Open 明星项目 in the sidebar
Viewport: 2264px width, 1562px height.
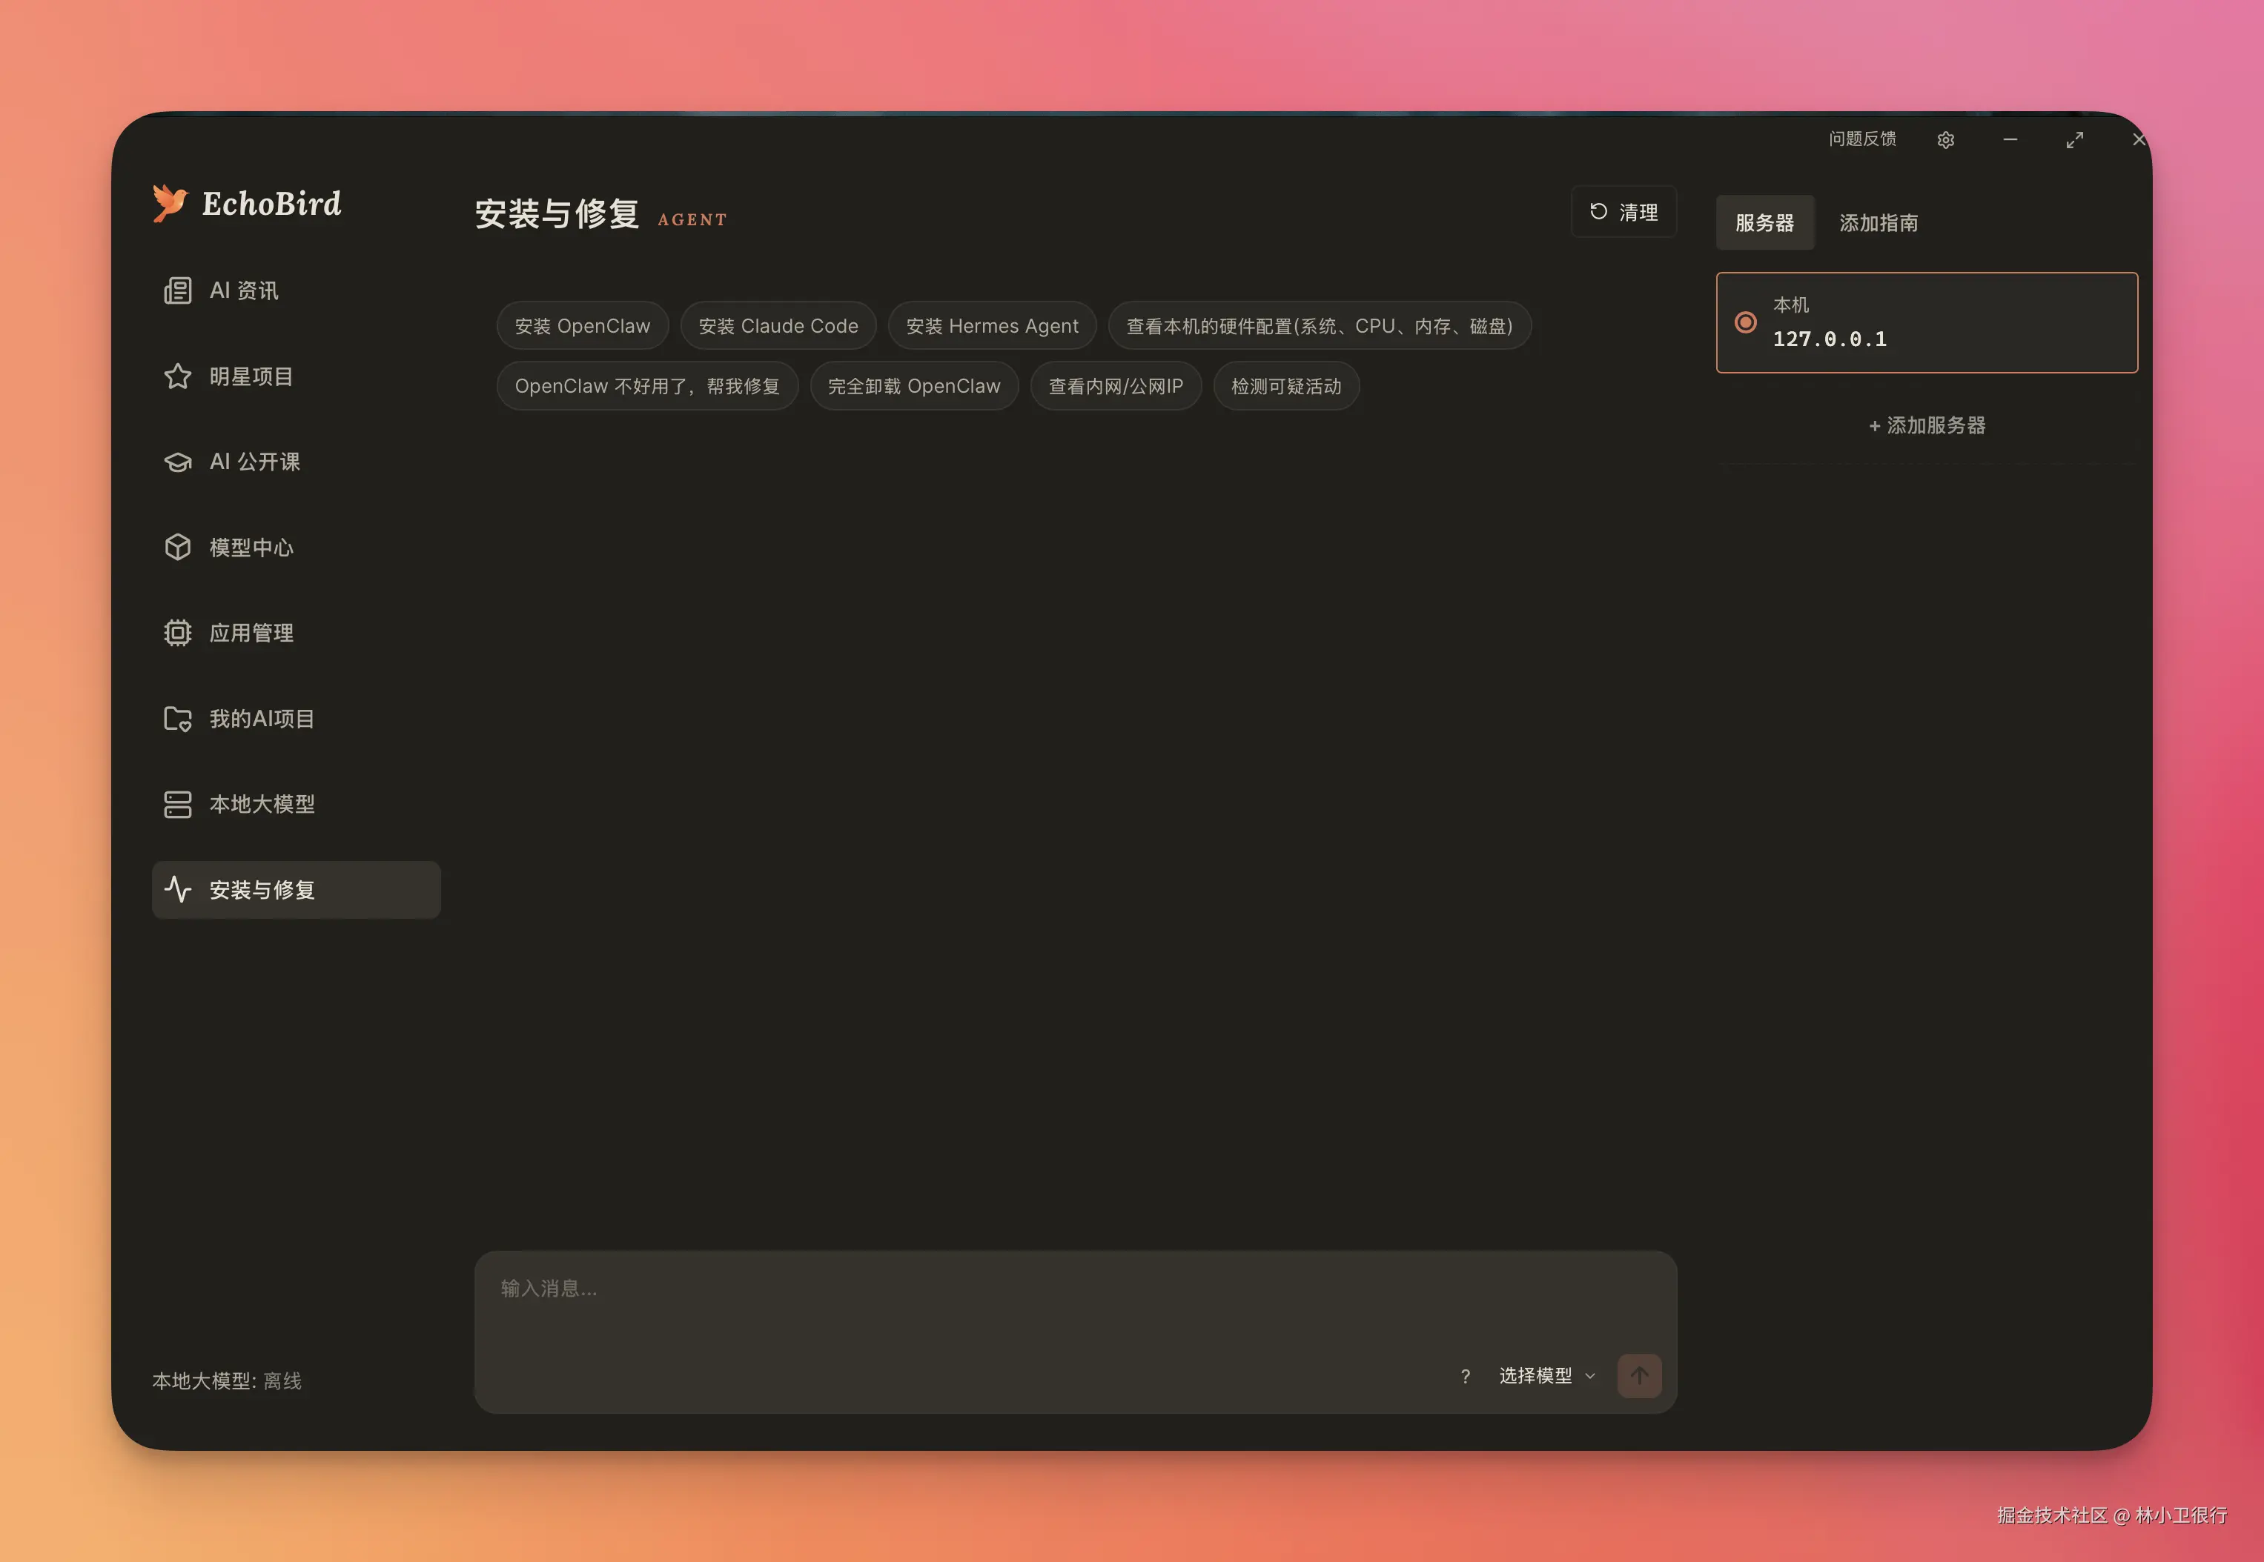point(296,376)
